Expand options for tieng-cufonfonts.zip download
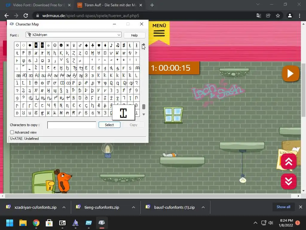Screen dimensions: 306x230 (134, 207)
